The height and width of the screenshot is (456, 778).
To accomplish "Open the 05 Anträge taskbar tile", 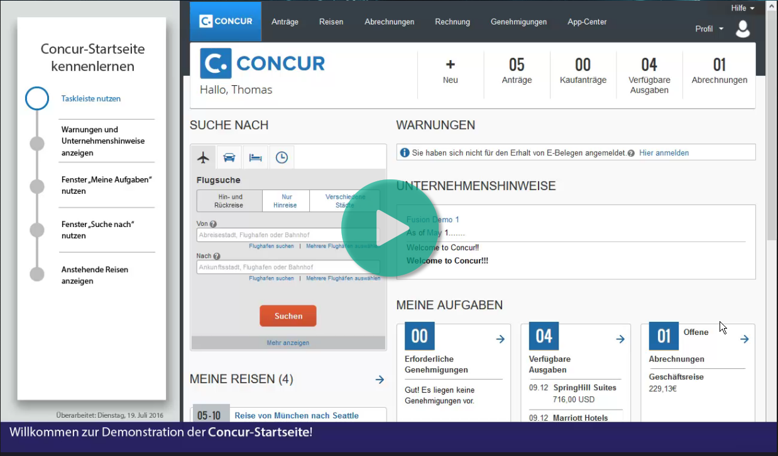I will point(517,72).
